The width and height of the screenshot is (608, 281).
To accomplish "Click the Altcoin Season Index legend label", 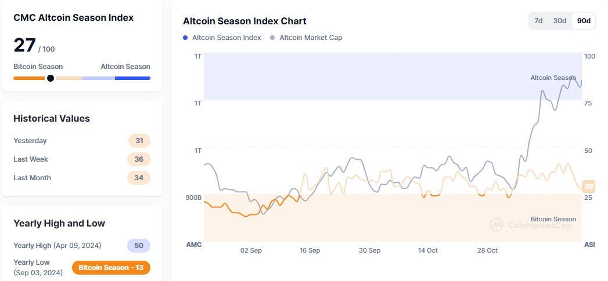I will [x=226, y=38].
